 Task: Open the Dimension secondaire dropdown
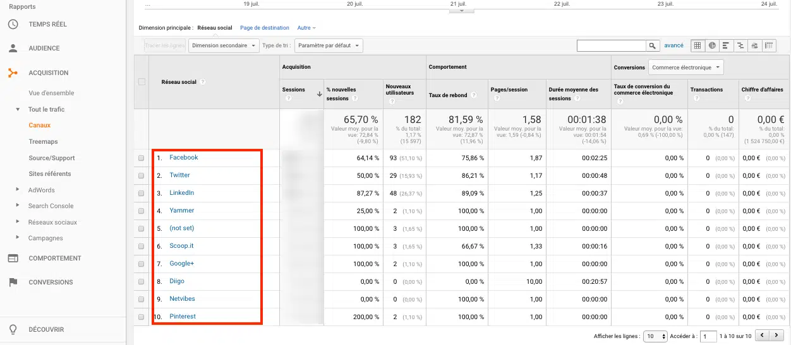[224, 45]
